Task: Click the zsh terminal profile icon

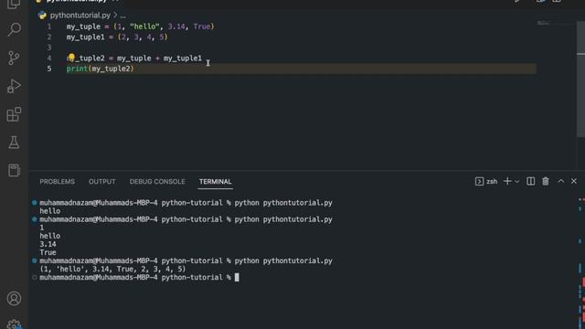Action: click(x=479, y=181)
